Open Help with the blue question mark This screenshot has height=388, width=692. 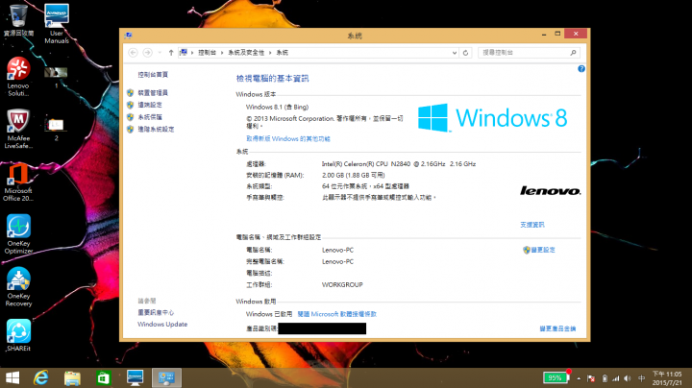(581, 69)
